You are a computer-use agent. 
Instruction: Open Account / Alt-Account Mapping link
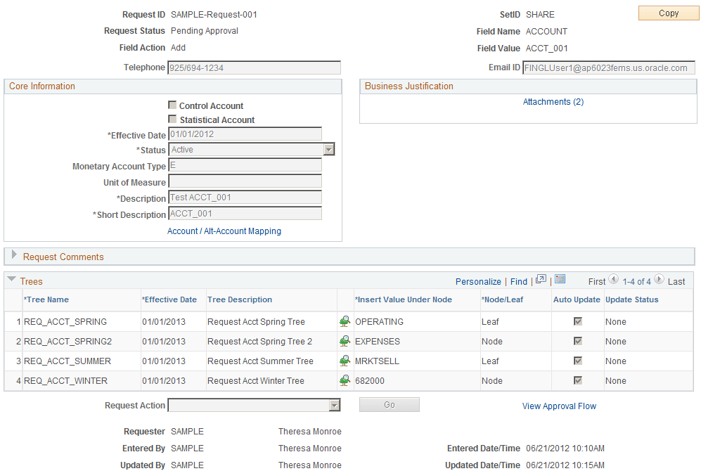[x=224, y=231]
